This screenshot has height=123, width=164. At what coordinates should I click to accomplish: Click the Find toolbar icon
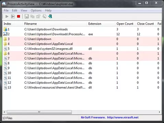(x=44, y=16)
